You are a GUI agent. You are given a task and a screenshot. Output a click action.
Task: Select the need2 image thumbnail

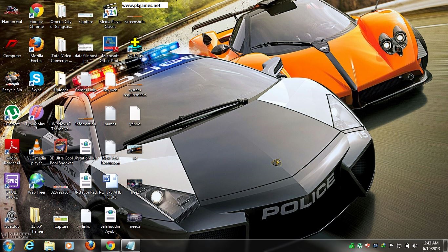135,221
